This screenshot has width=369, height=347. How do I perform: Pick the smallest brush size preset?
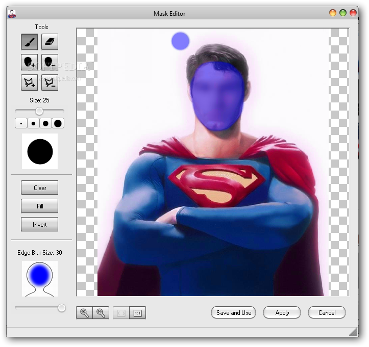click(21, 123)
